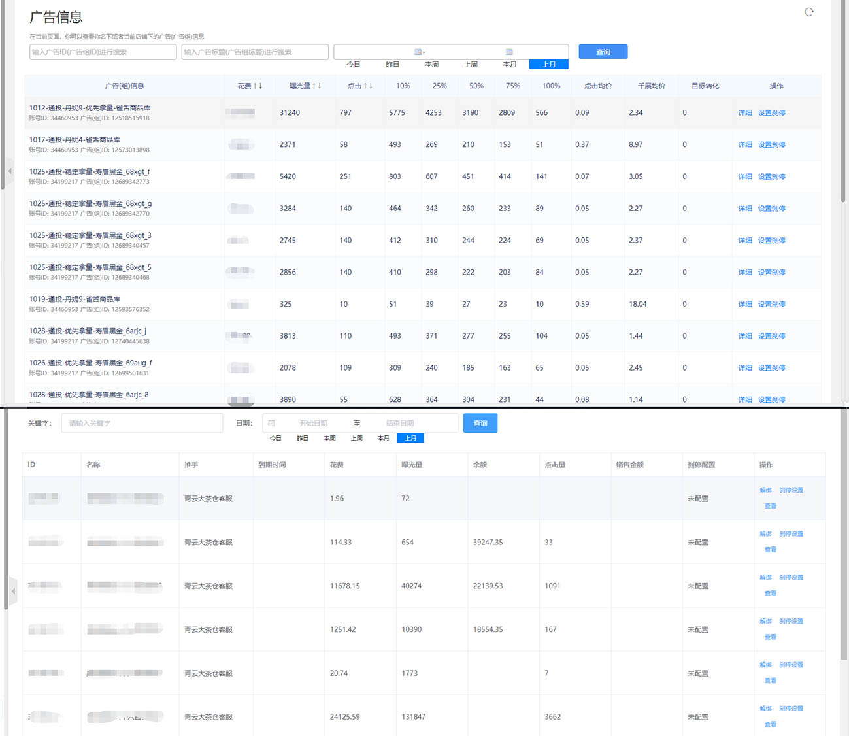Click the calendar icon in 开始日期 field
Image resolution: width=849 pixels, height=736 pixels.
272,424
